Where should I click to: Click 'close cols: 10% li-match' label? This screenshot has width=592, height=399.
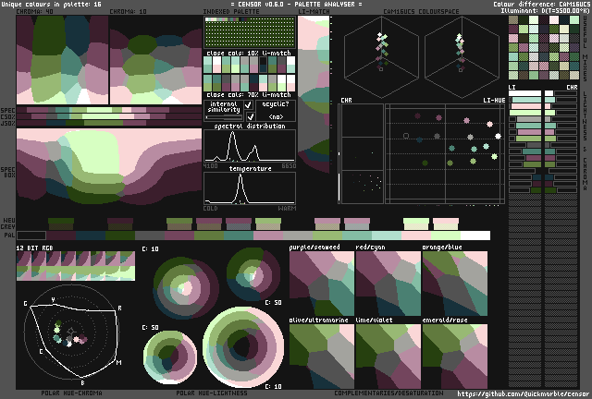coord(249,53)
